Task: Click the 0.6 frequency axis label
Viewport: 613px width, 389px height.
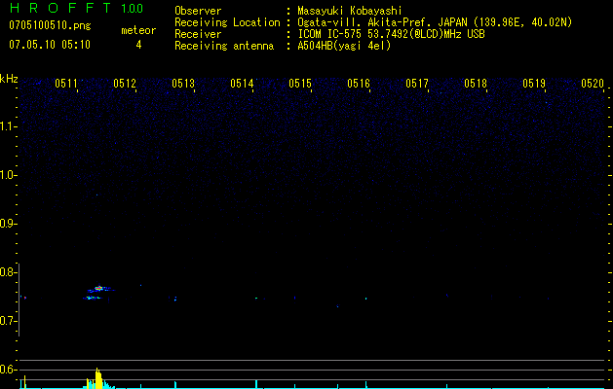Action: tap(8, 370)
